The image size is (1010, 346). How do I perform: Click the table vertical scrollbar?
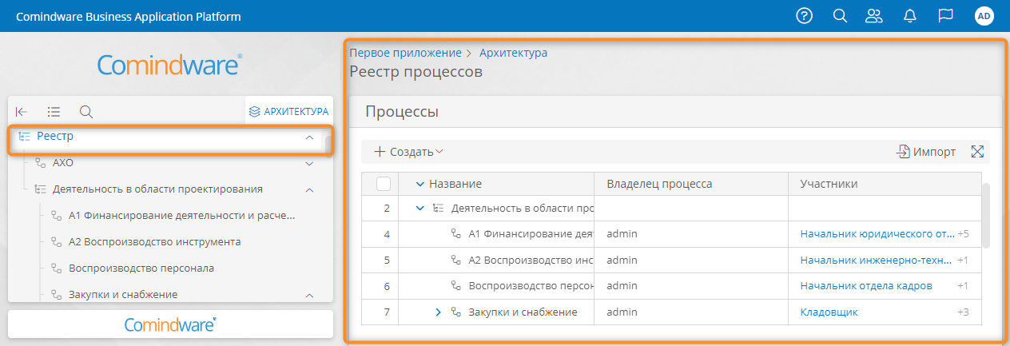985,216
